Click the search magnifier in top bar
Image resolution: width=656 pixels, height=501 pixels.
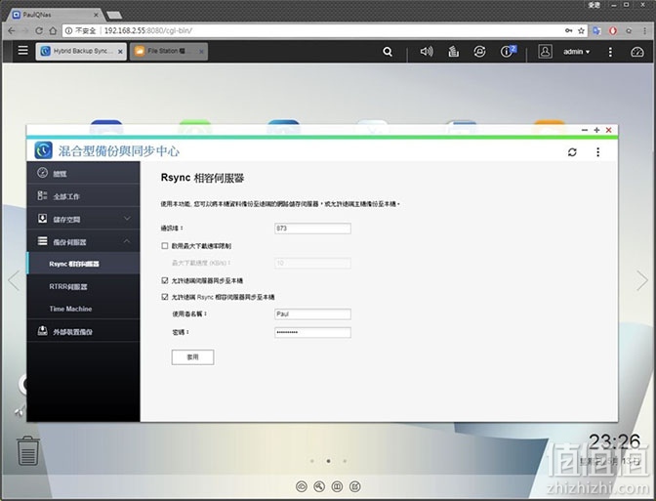388,52
